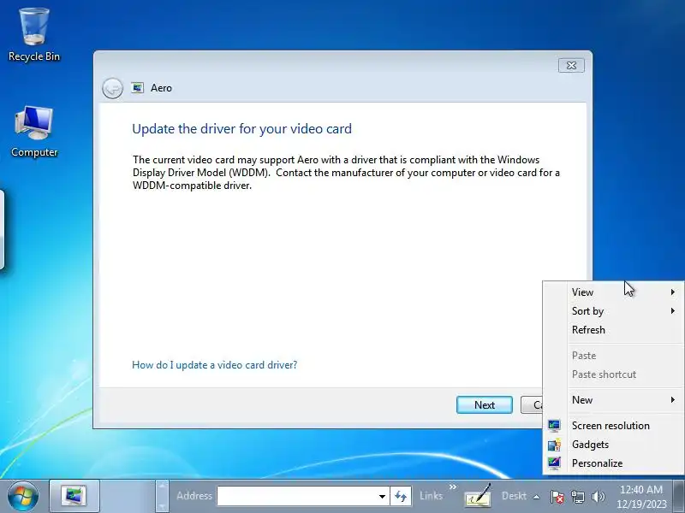Open the New submenu

pyautogui.click(x=613, y=400)
